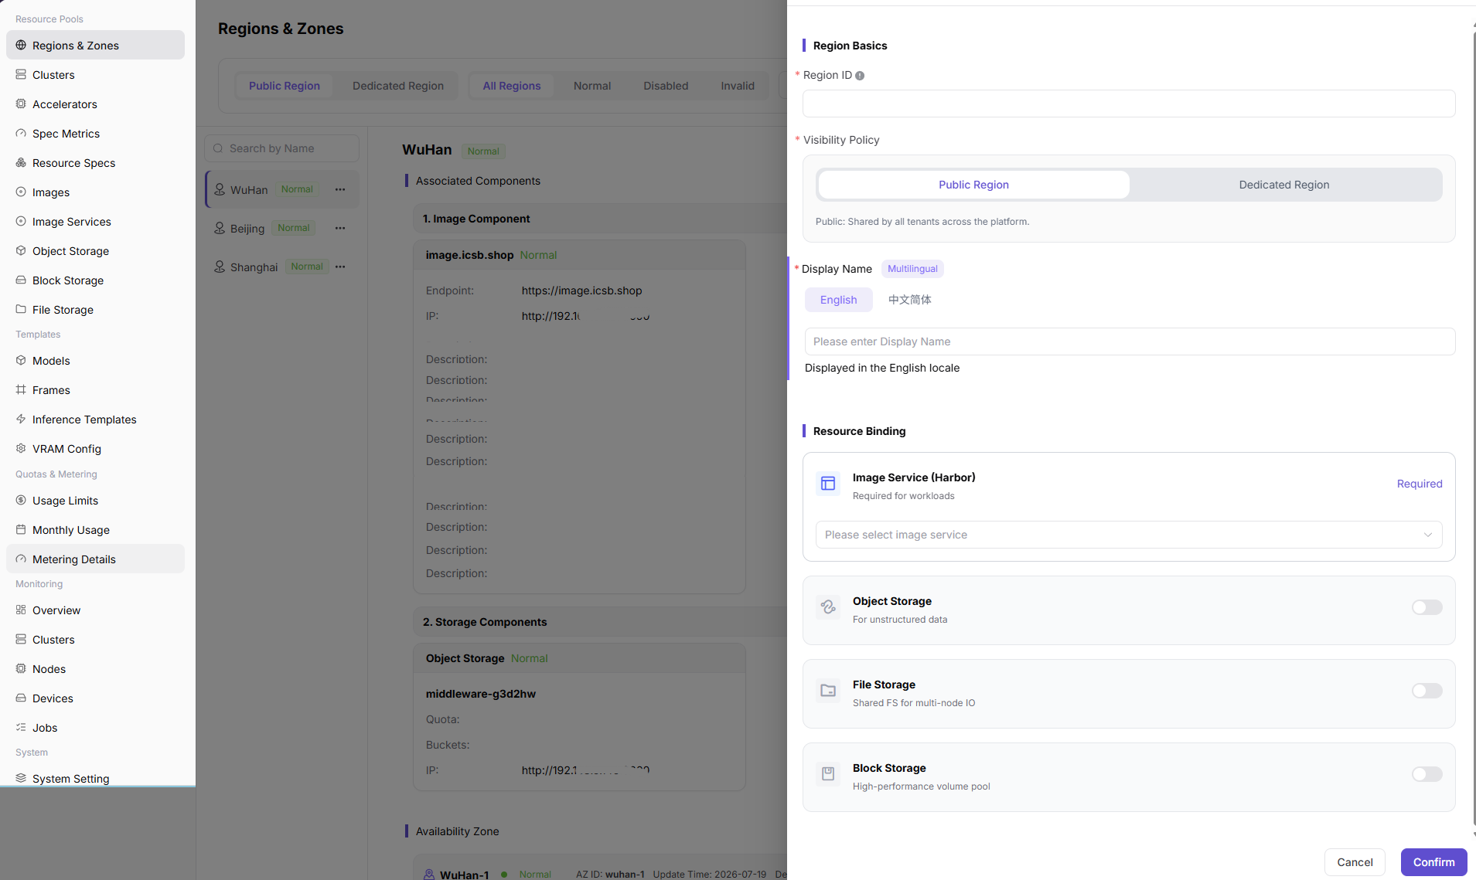Select Public Region visibility policy
The width and height of the screenshot is (1476, 880).
[x=973, y=185]
